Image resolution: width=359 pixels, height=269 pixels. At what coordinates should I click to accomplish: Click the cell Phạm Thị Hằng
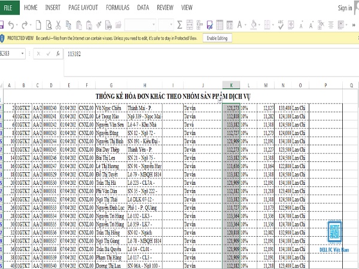(111, 257)
